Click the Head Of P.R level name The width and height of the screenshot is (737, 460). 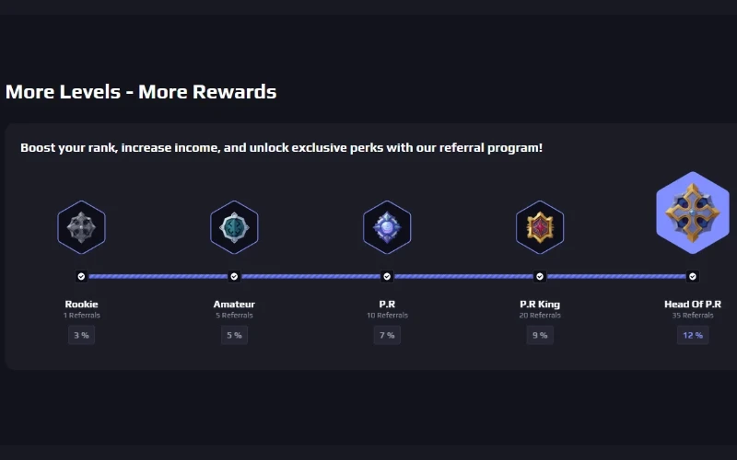tap(693, 305)
